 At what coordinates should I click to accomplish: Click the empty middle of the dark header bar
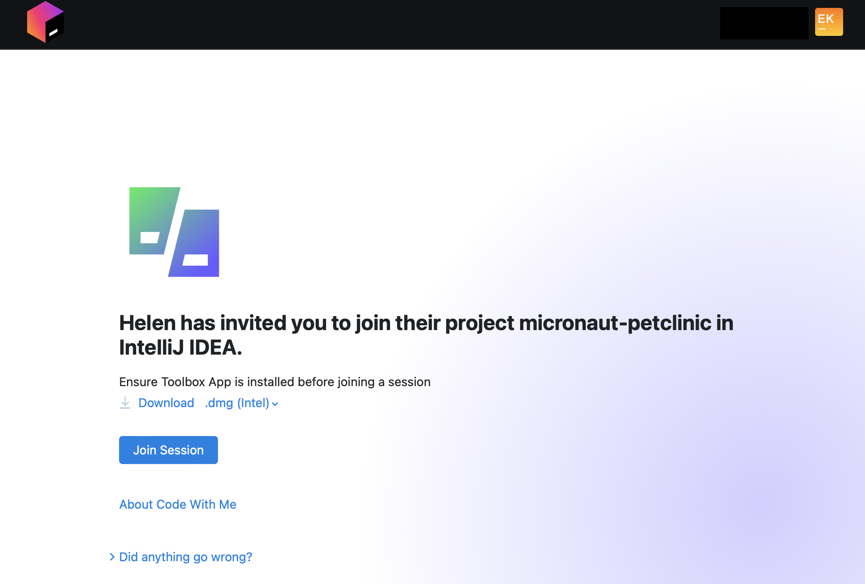(394, 24)
